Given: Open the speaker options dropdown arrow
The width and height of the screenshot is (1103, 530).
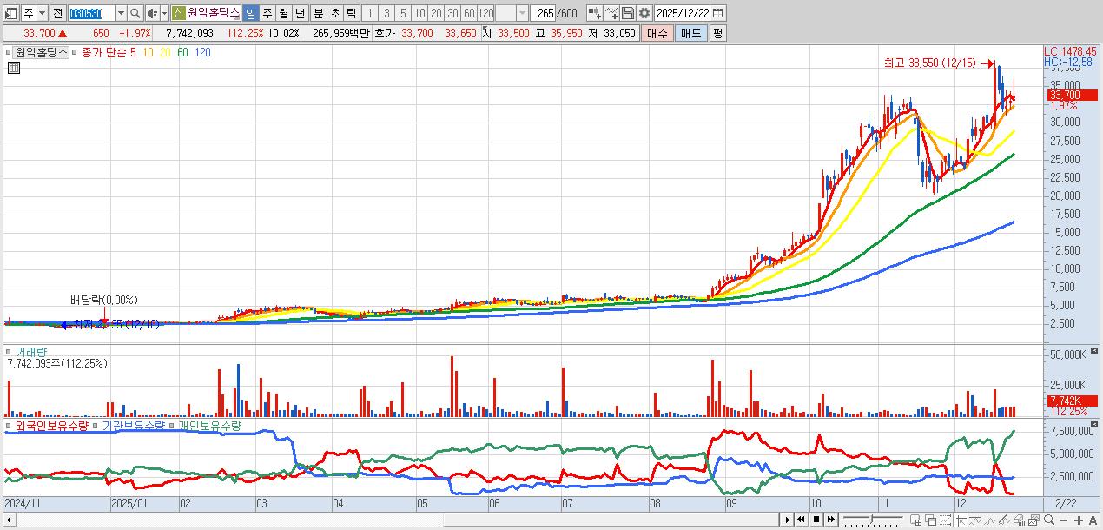Looking at the screenshot, I should pos(164,13).
